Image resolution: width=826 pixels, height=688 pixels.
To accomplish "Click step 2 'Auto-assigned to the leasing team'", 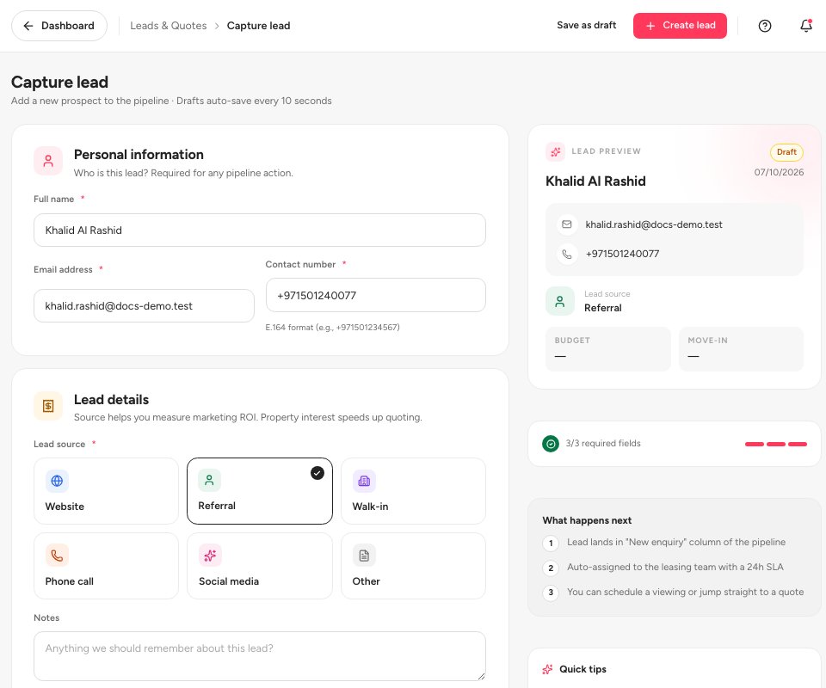I will [675, 567].
